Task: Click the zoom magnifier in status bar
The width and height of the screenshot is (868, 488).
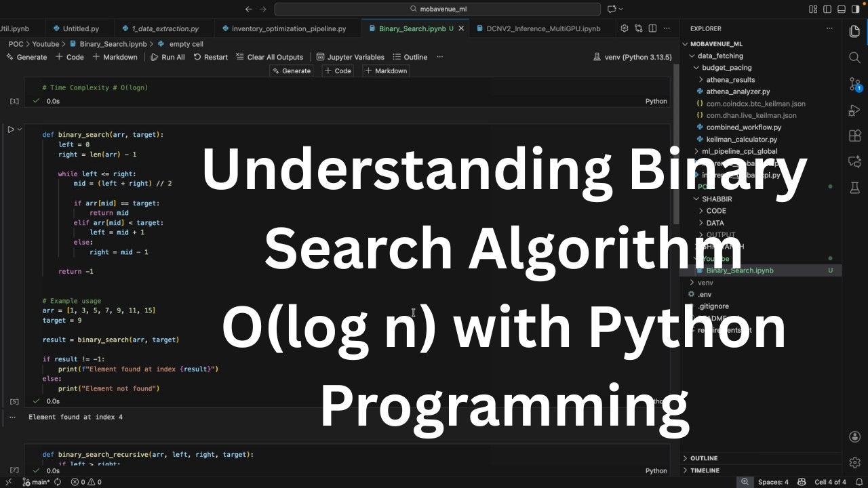Action: (x=745, y=482)
